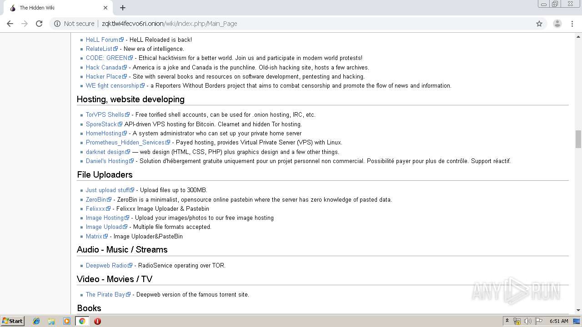Click the external-link icon after HeLL Forum

pyautogui.click(x=121, y=40)
